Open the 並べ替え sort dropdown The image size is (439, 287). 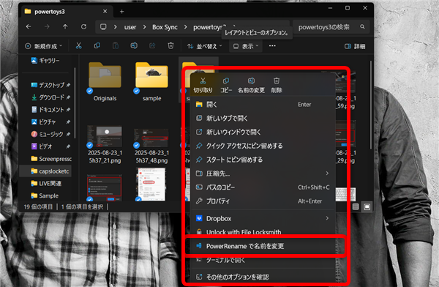click(205, 46)
